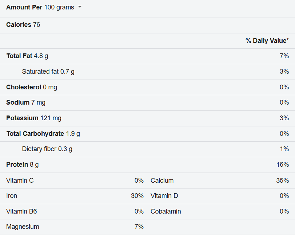Select the Cobalamin label

coord(166,211)
